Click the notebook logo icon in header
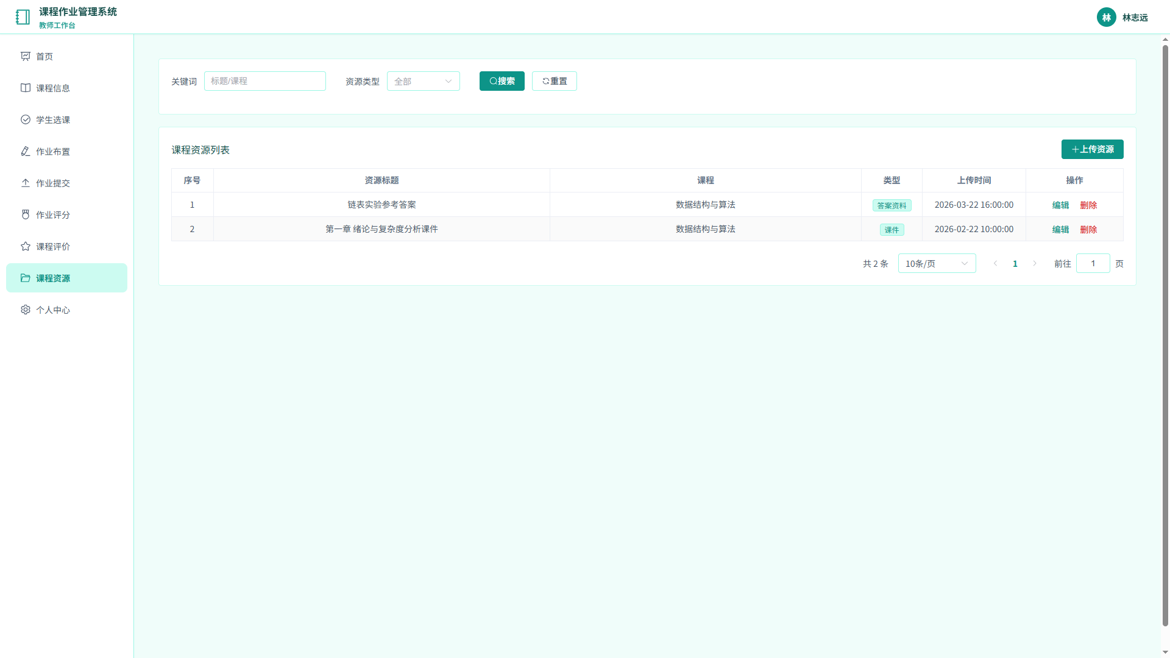Viewport: 1170px width, 658px height. point(23,17)
